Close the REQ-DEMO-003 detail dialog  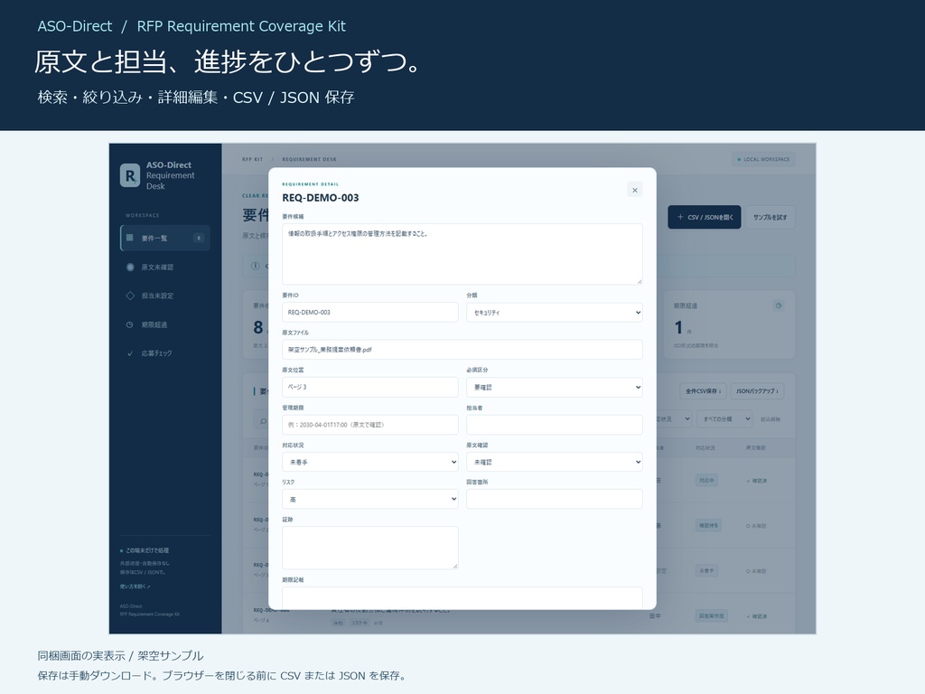click(635, 190)
